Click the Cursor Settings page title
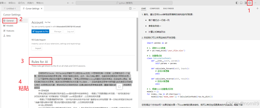The height and width of the screenshot is (108, 260). (x=12, y=15)
